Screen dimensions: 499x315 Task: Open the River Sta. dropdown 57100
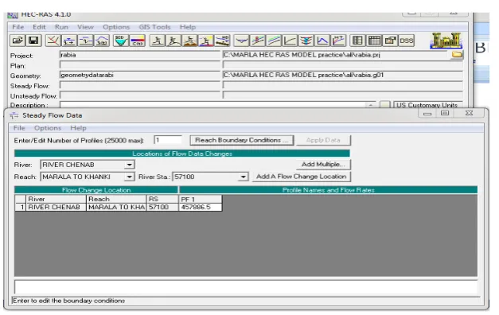point(244,177)
